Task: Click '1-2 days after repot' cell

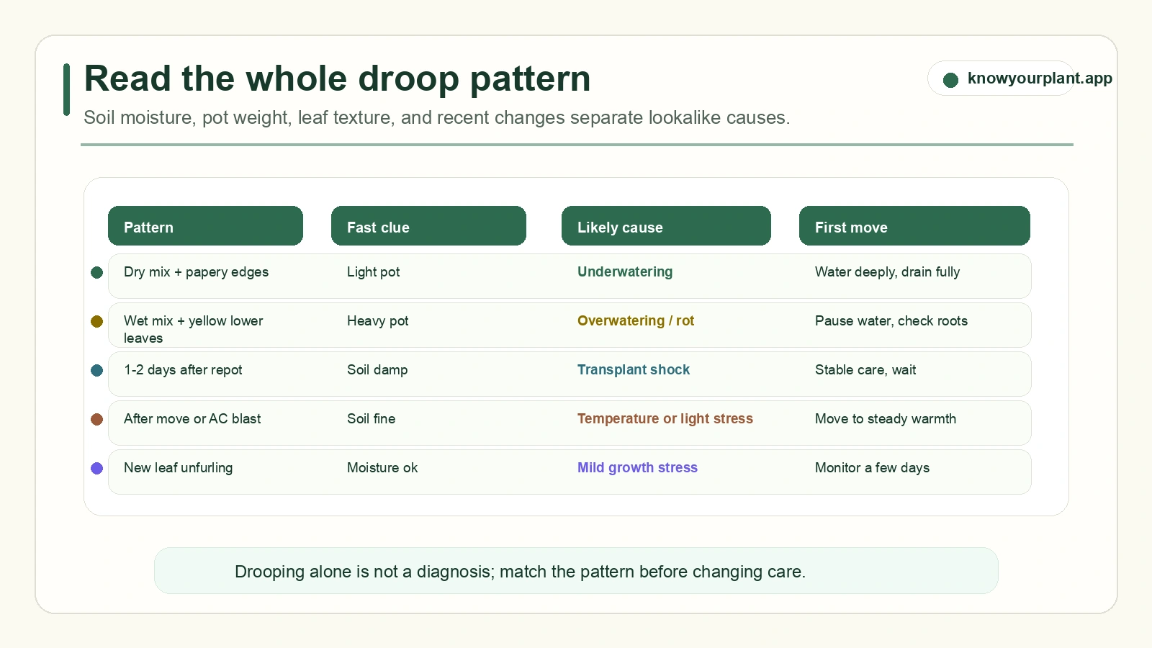Action: tap(183, 370)
